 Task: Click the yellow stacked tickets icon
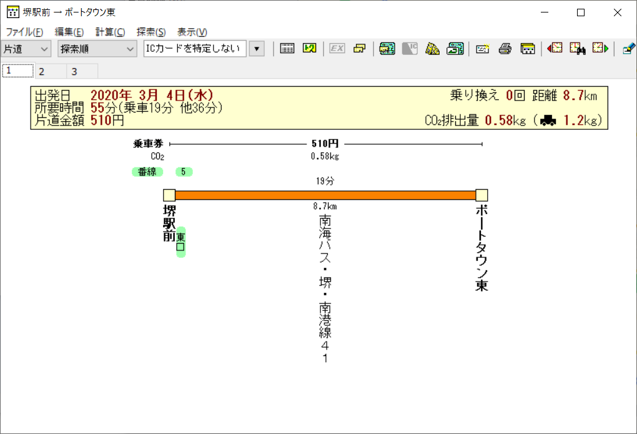click(x=360, y=48)
